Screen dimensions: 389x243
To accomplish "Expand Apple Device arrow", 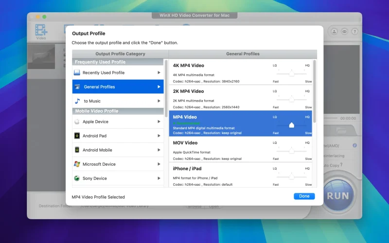I will click(159, 121).
